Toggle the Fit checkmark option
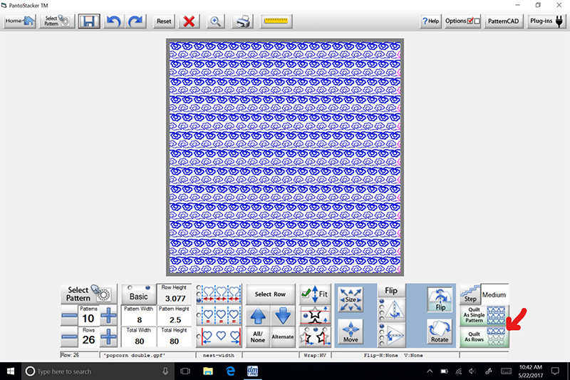This screenshot has width=570, height=380. coord(314,292)
